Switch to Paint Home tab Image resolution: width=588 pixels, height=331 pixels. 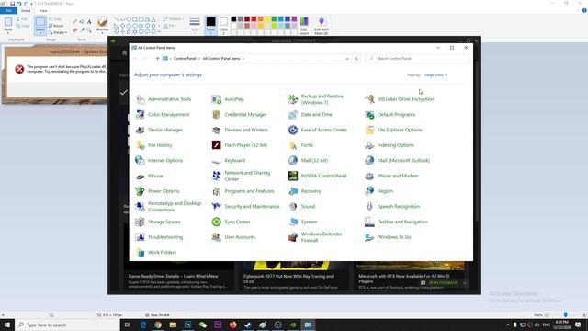click(26, 11)
